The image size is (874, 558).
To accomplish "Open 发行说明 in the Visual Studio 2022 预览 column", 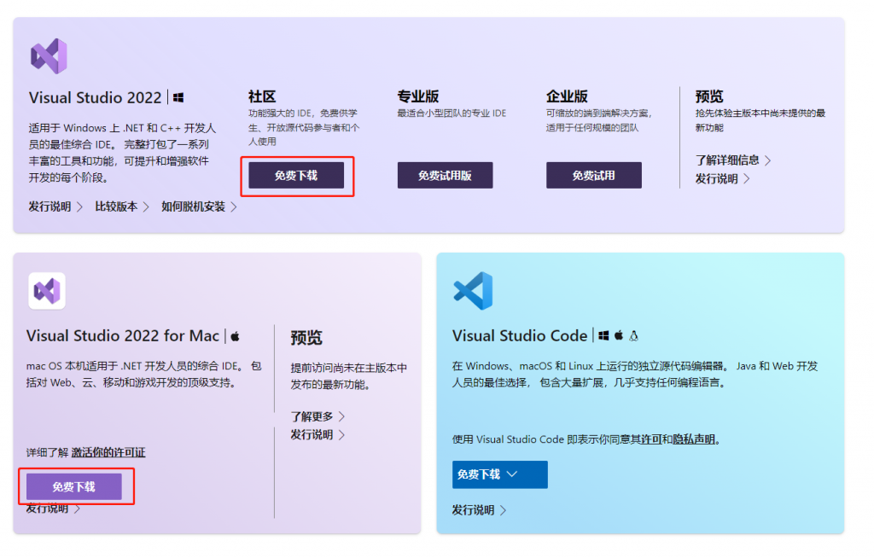I will pos(722,179).
